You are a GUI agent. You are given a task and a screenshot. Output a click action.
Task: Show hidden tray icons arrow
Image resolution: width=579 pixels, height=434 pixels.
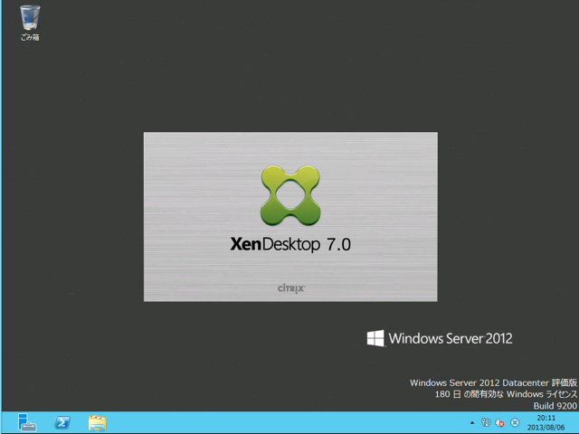(x=472, y=423)
